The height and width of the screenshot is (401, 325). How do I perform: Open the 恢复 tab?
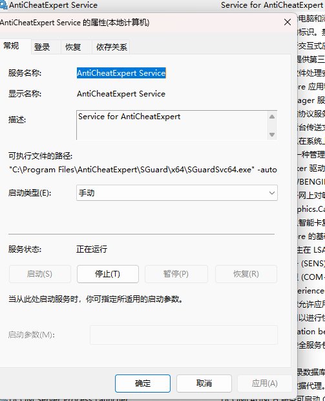[x=73, y=47]
